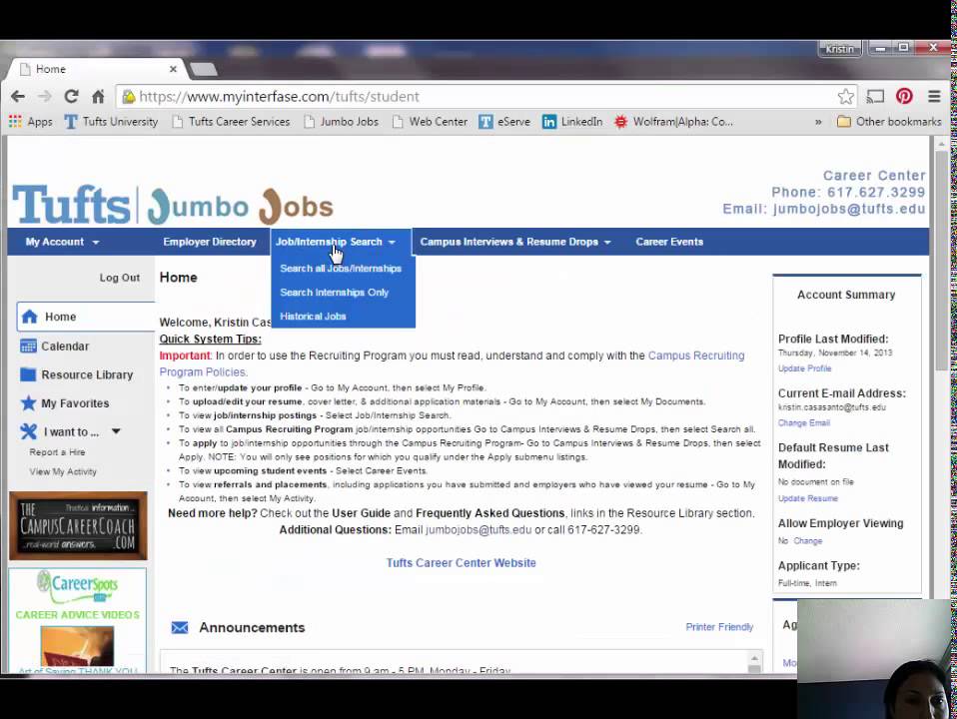This screenshot has height=719, width=957.
Task: Open CampusCareerCoach banner
Action: (x=78, y=525)
